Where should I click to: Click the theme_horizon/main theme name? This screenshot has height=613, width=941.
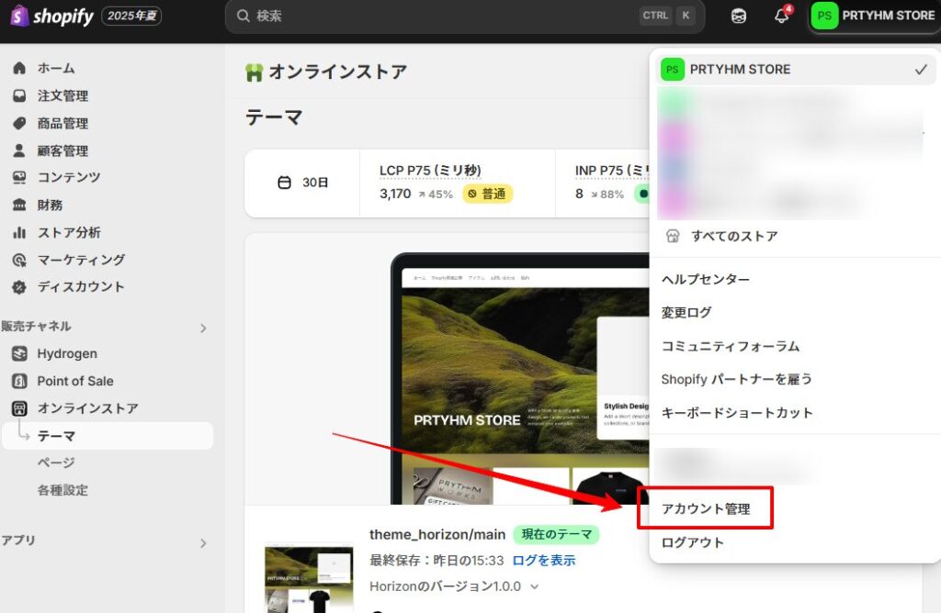tap(437, 534)
